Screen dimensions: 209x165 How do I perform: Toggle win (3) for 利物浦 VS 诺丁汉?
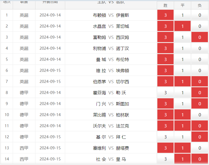coord(165,48)
